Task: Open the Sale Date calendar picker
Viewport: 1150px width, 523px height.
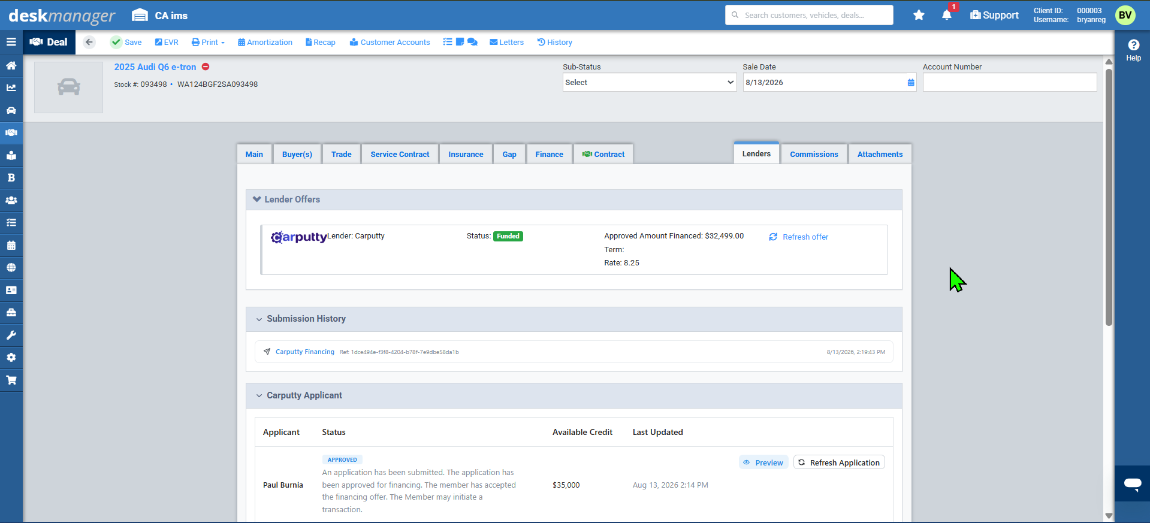Action: pyautogui.click(x=911, y=83)
